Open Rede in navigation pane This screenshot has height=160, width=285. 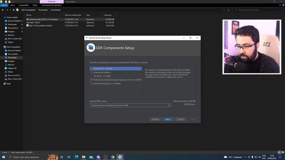tap(8, 84)
